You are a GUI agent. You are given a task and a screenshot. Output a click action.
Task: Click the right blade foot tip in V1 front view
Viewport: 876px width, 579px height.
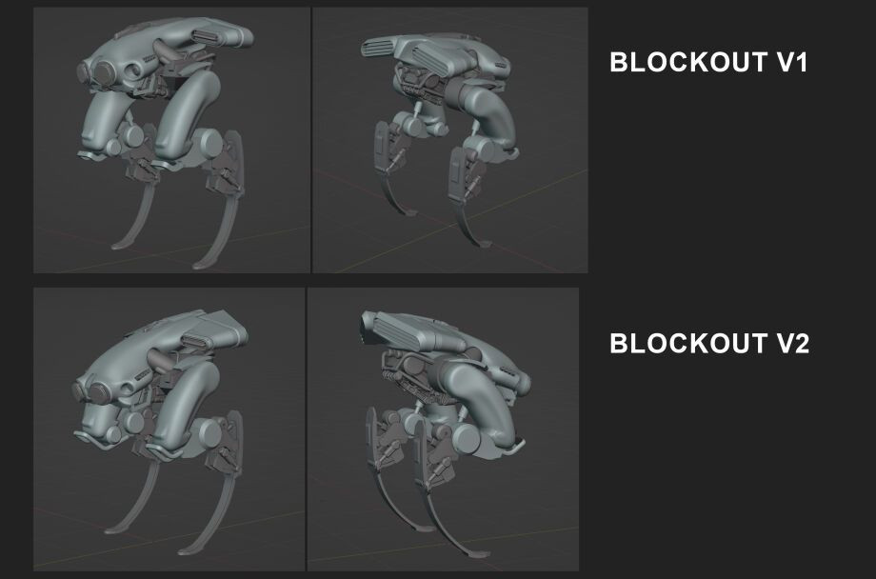pos(200,265)
